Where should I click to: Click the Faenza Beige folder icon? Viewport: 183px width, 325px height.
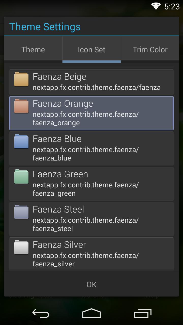click(21, 79)
